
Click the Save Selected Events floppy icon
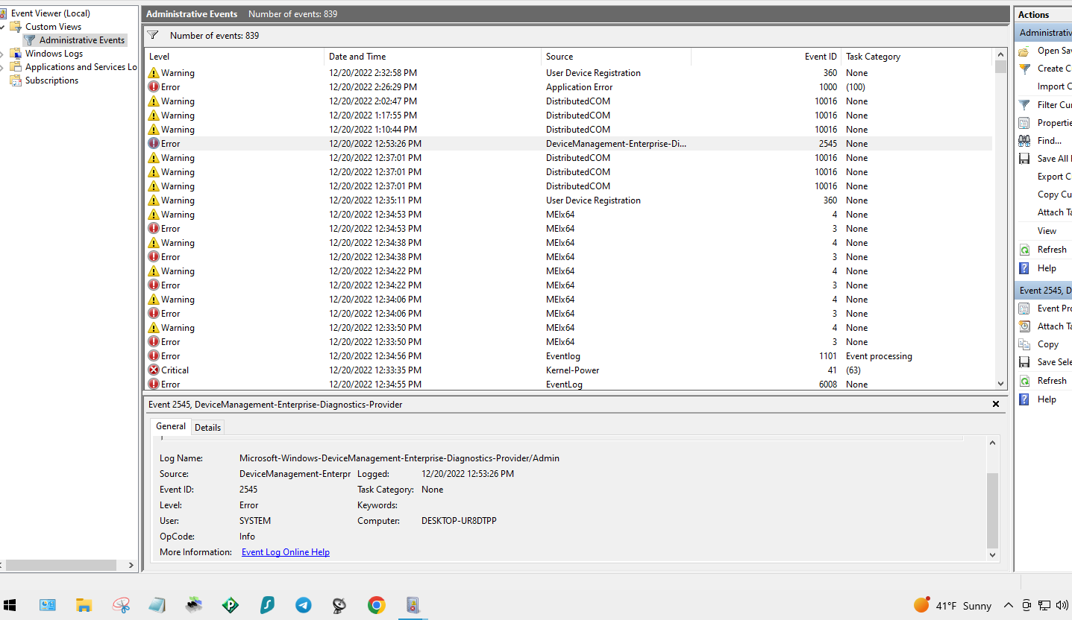1024,362
